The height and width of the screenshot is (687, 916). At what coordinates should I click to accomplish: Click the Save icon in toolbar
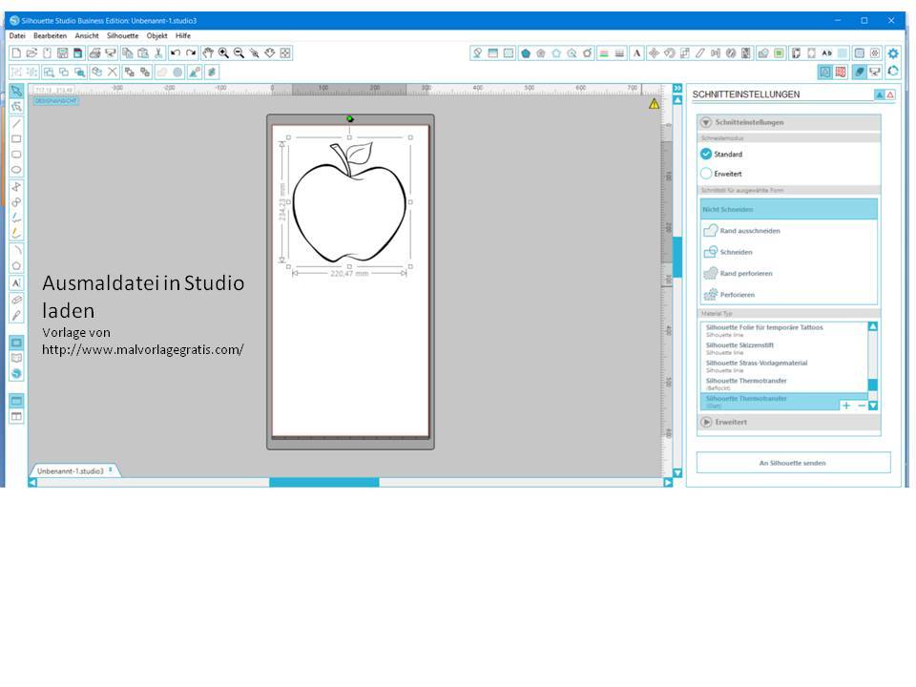[63, 53]
